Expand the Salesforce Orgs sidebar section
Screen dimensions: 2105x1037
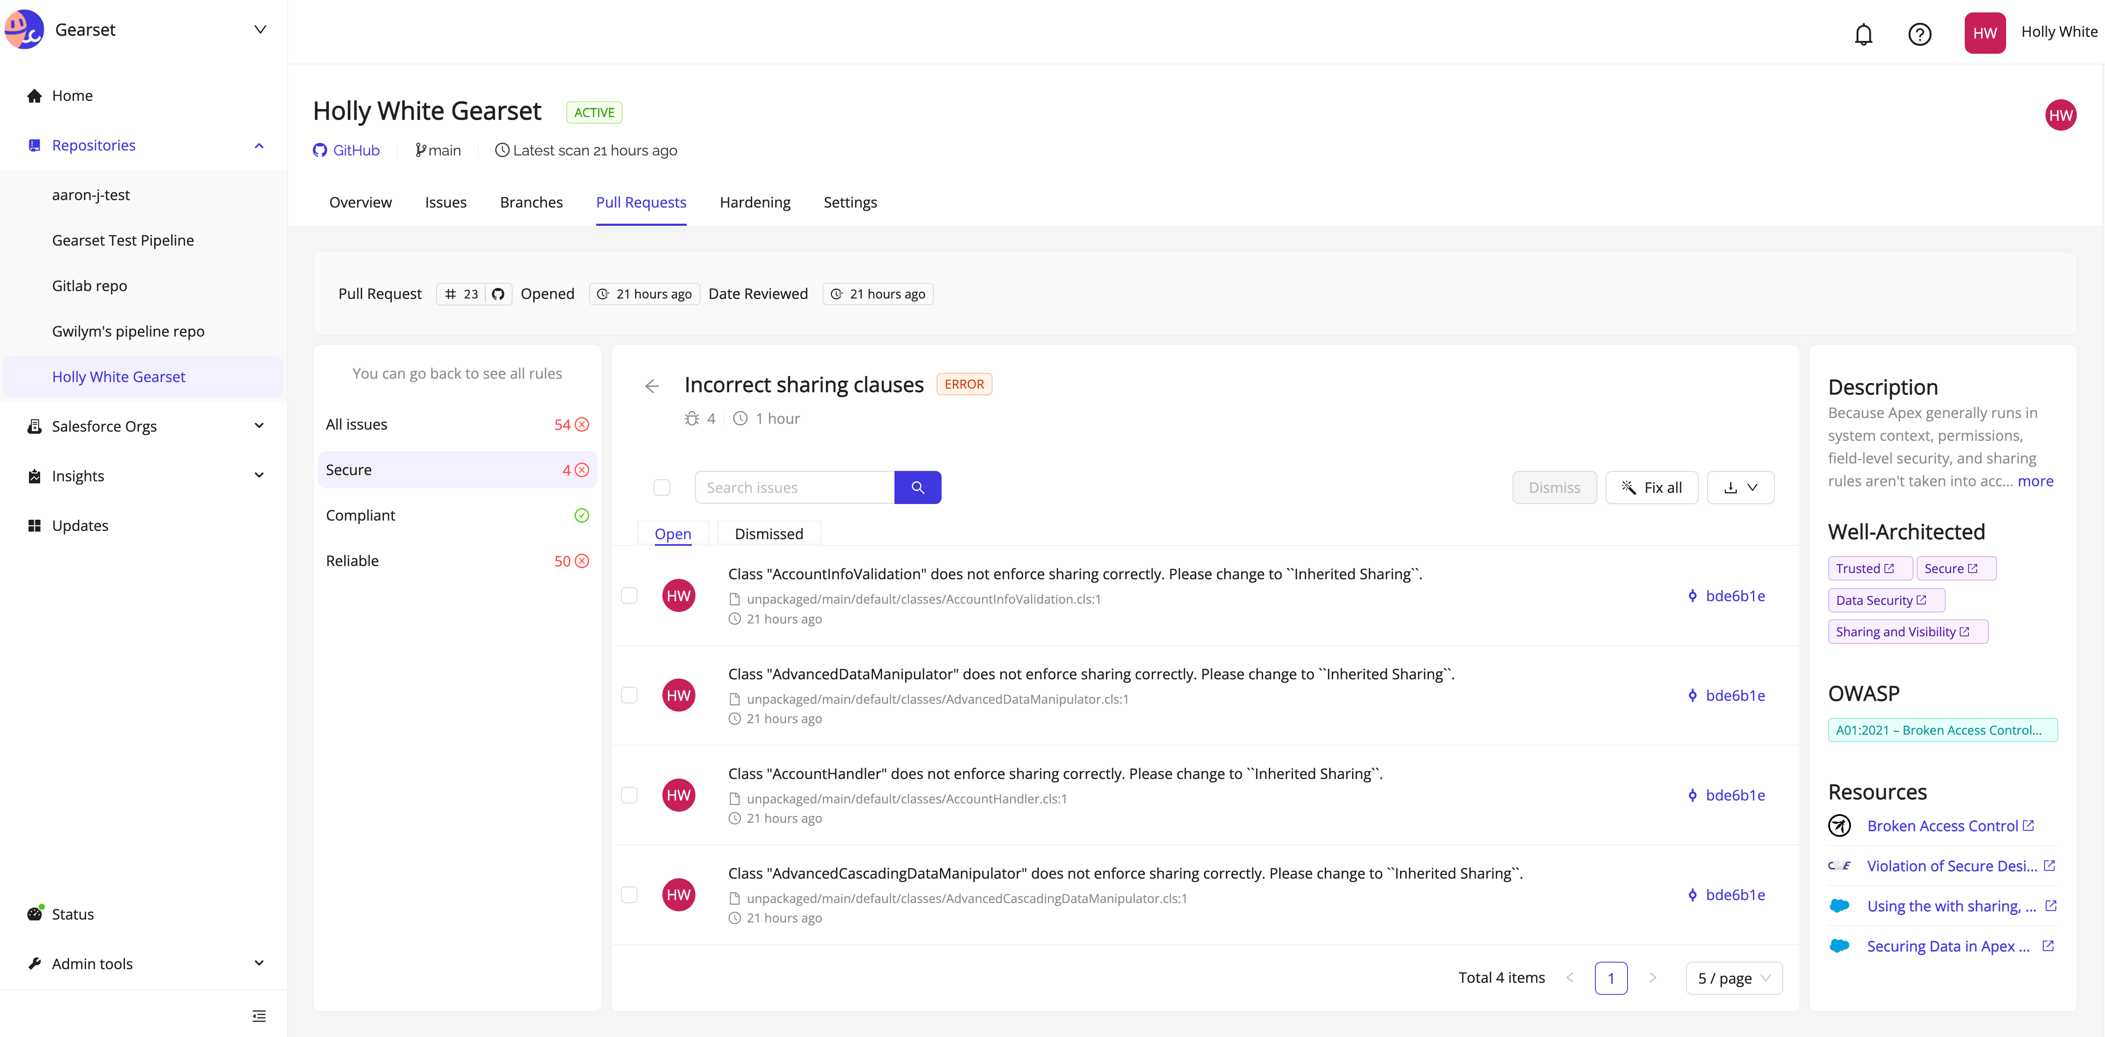[259, 426]
